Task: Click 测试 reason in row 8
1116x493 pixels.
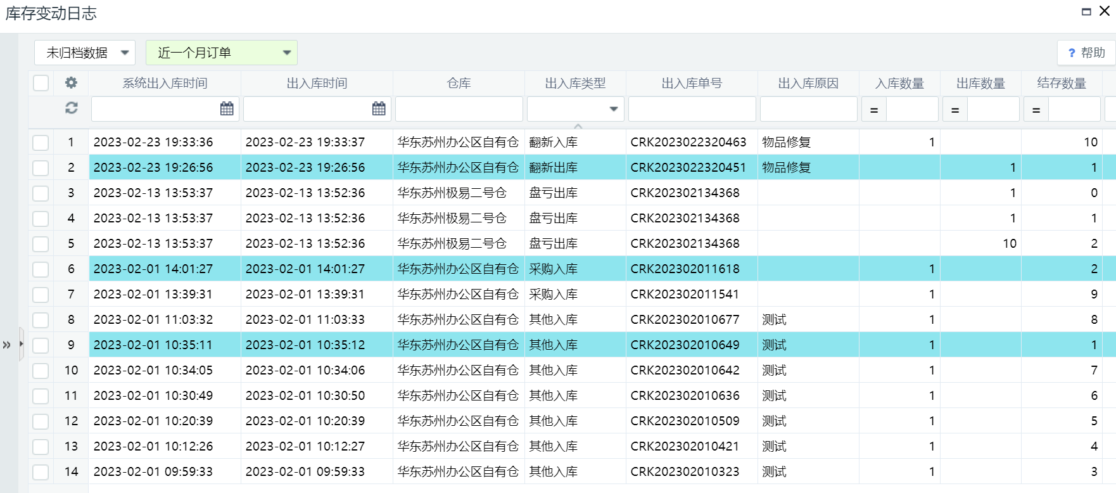Action: (774, 319)
